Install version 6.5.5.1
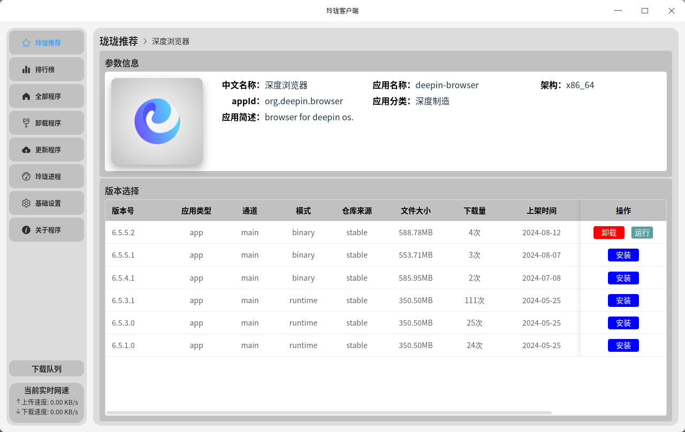 tap(623, 255)
